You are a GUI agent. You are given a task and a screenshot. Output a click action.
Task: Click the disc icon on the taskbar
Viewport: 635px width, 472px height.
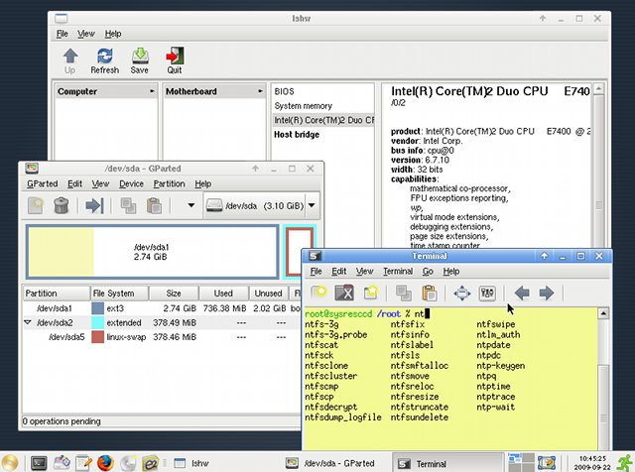[x=128, y=463]
